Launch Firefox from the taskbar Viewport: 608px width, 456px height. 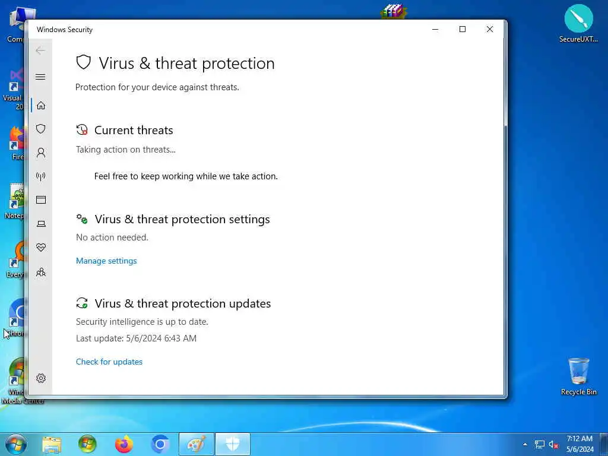point(124,445)
